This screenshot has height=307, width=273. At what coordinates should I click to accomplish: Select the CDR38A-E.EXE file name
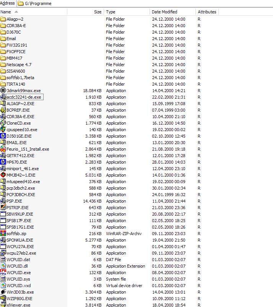click(20, 117)
